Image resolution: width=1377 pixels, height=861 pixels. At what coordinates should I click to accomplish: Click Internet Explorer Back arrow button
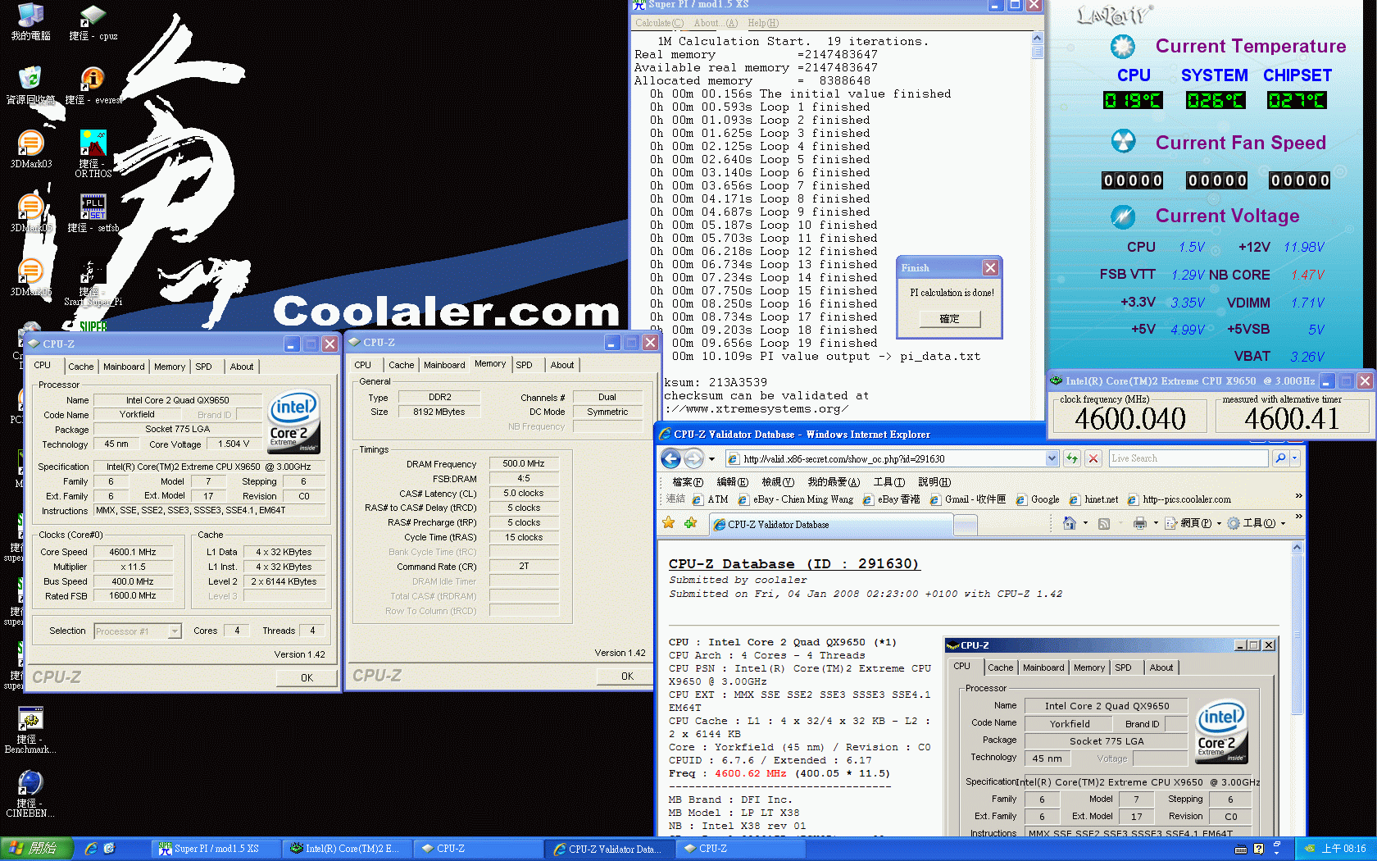(670, 458)
